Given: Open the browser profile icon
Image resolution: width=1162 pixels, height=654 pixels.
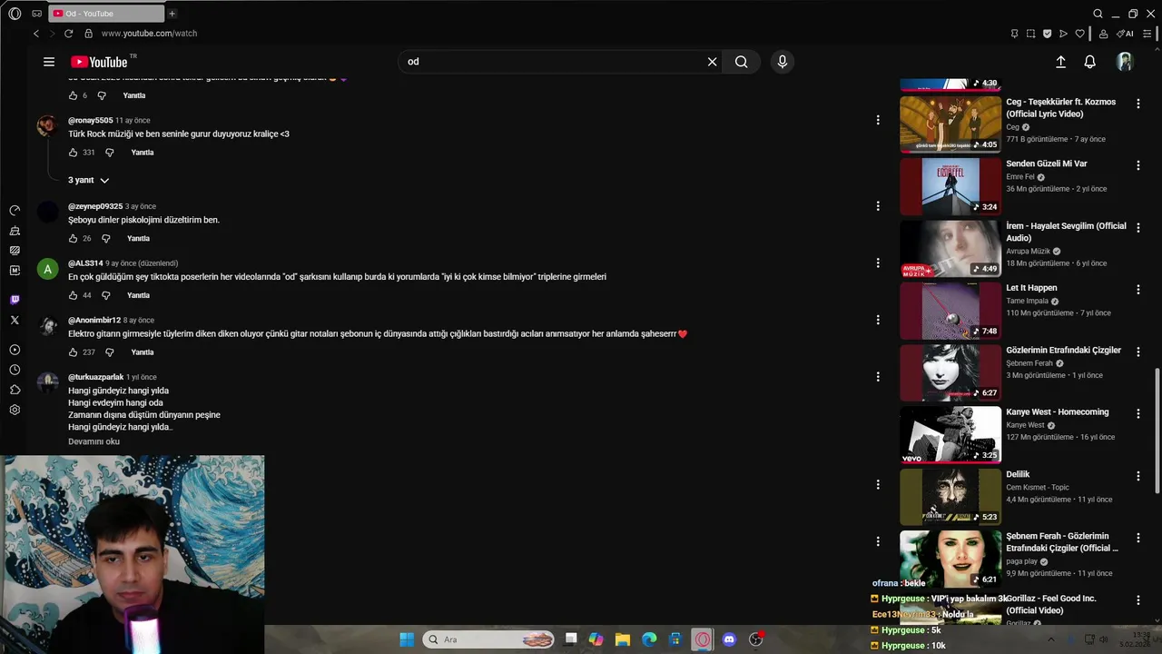Looking at the screenshot, I should (x=1103, y=34).
